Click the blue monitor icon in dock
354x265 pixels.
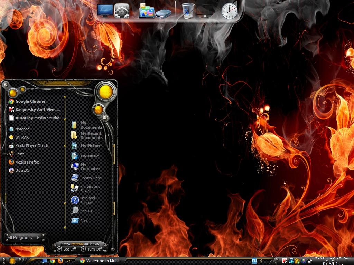[105, 11]
